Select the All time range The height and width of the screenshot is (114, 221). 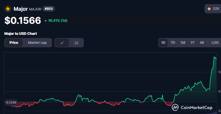click(x=202, y=43)
